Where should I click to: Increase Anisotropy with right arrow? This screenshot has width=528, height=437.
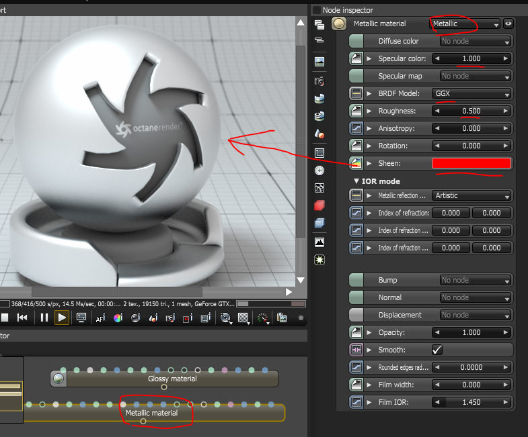coord(506,128)
